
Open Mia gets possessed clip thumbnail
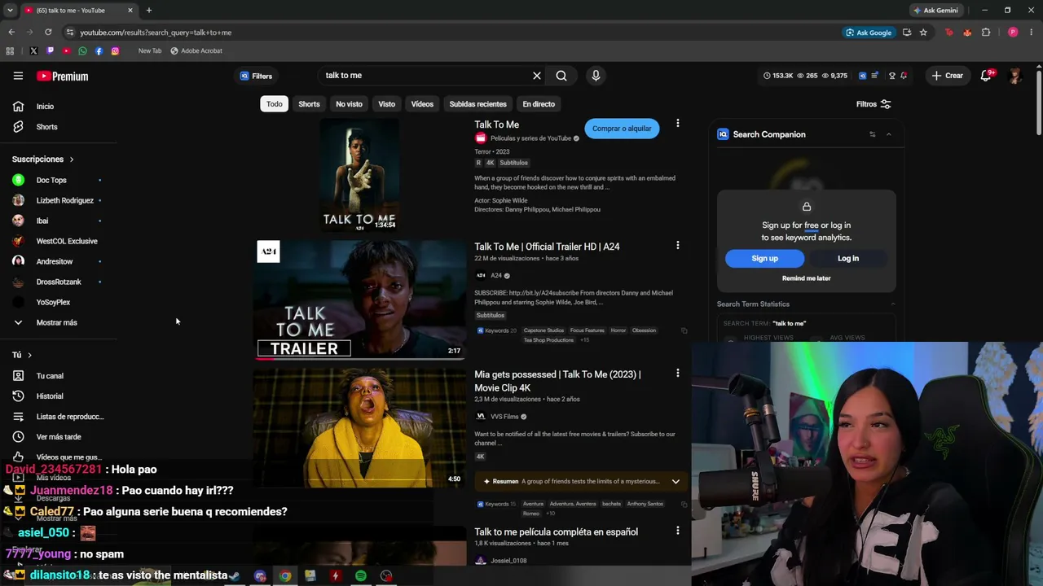(360, 427)
